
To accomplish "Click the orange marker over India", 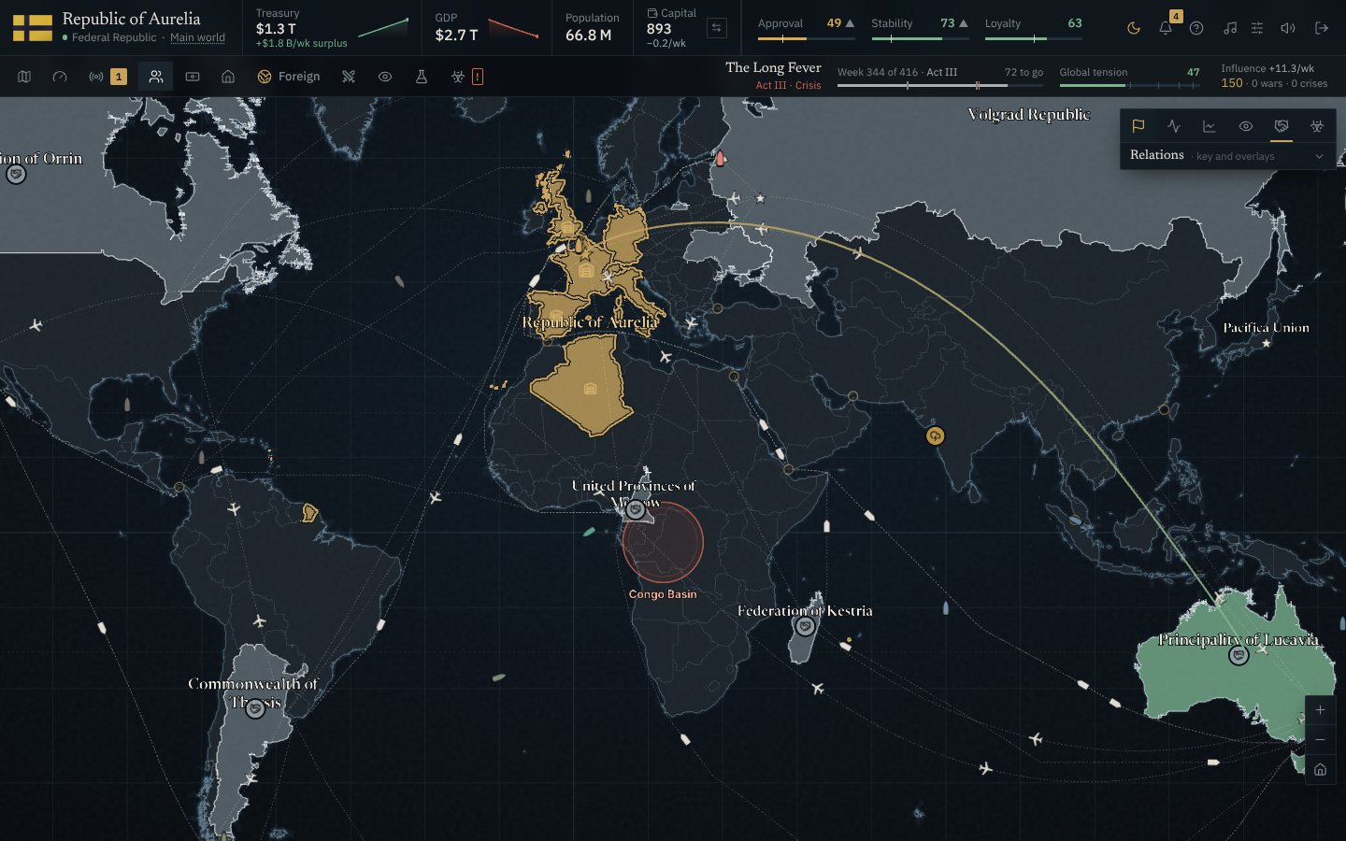I will click(936, 435).
